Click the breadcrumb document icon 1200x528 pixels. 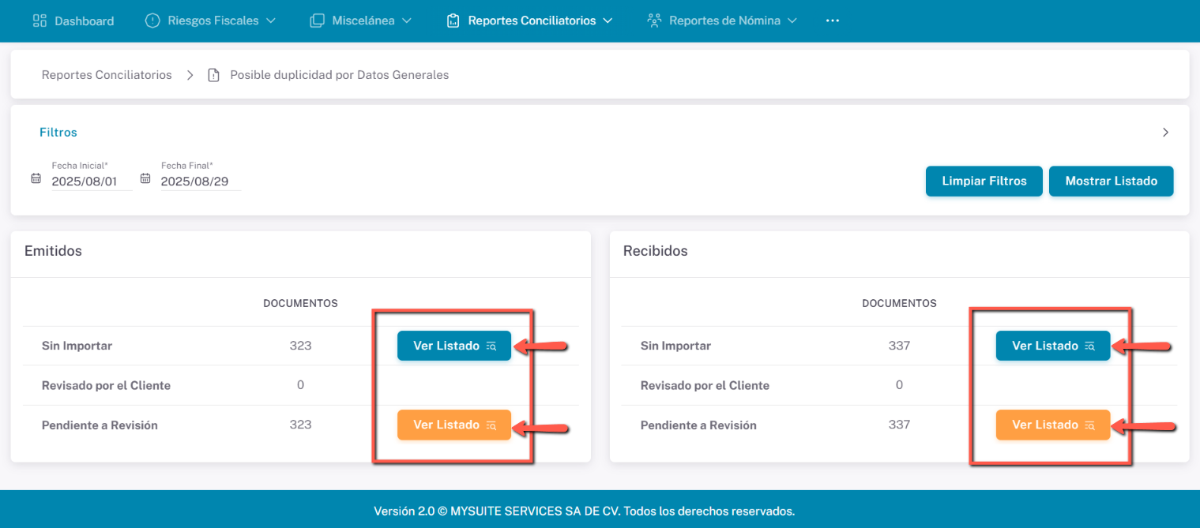[213, 75]
